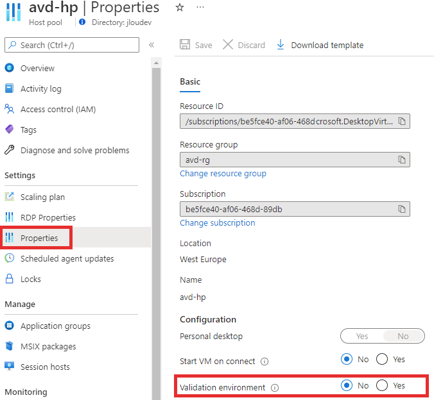
Task: Click the Access control people icon
Action: pyautogui.click(x=10, y=109)
